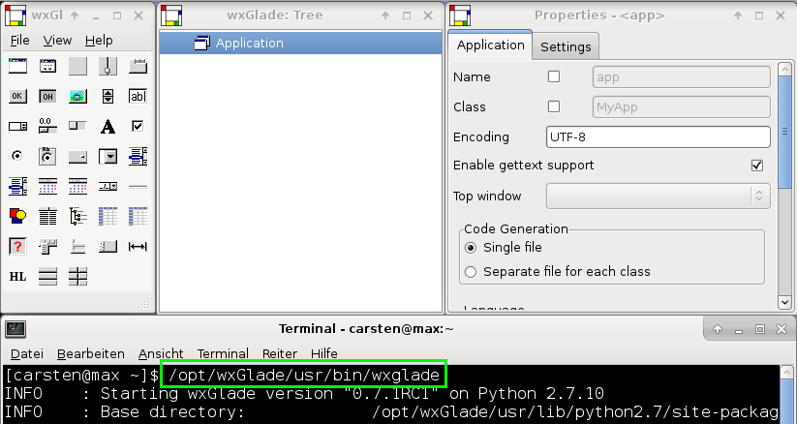Select the SpinCtrl widget icon
797x424 pixels.
pyautogui.click(x=17, y=126)
